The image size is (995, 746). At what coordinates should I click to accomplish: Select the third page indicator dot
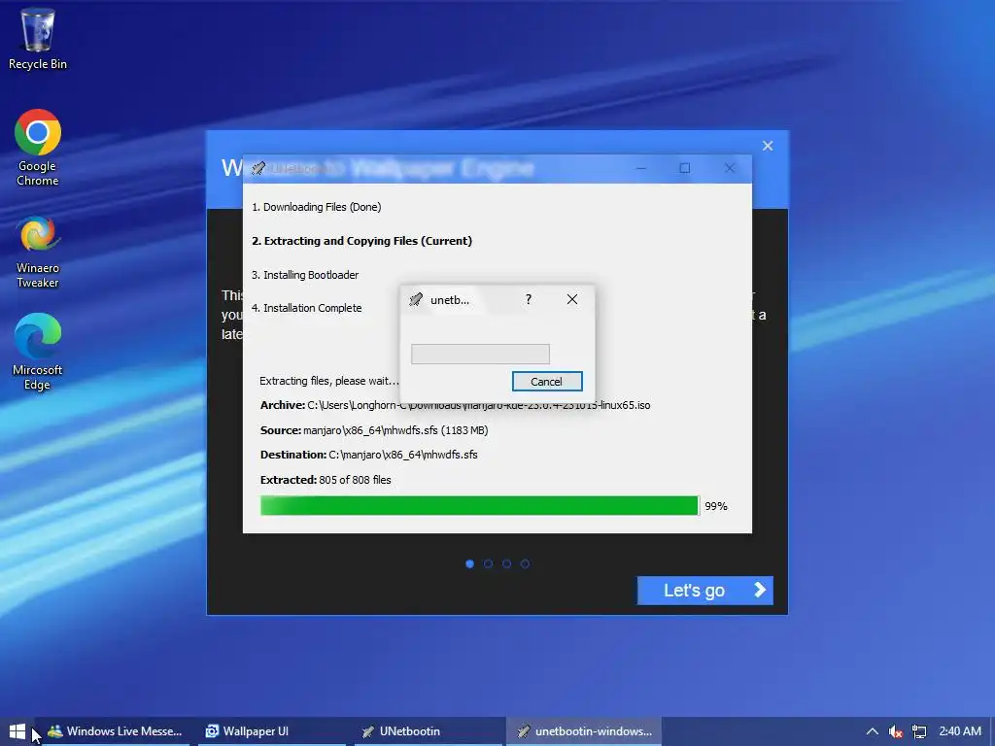[506, 564]
